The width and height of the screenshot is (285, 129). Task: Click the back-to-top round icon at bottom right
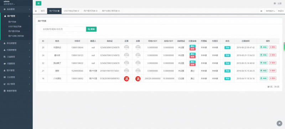[x=279, y=123]
